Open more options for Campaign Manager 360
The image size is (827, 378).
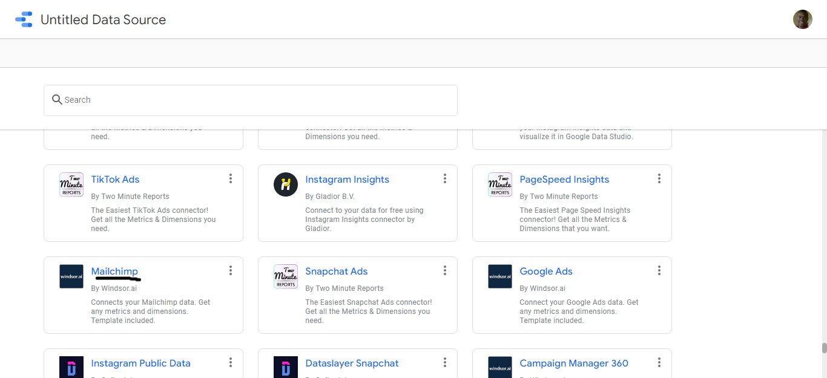659,362
